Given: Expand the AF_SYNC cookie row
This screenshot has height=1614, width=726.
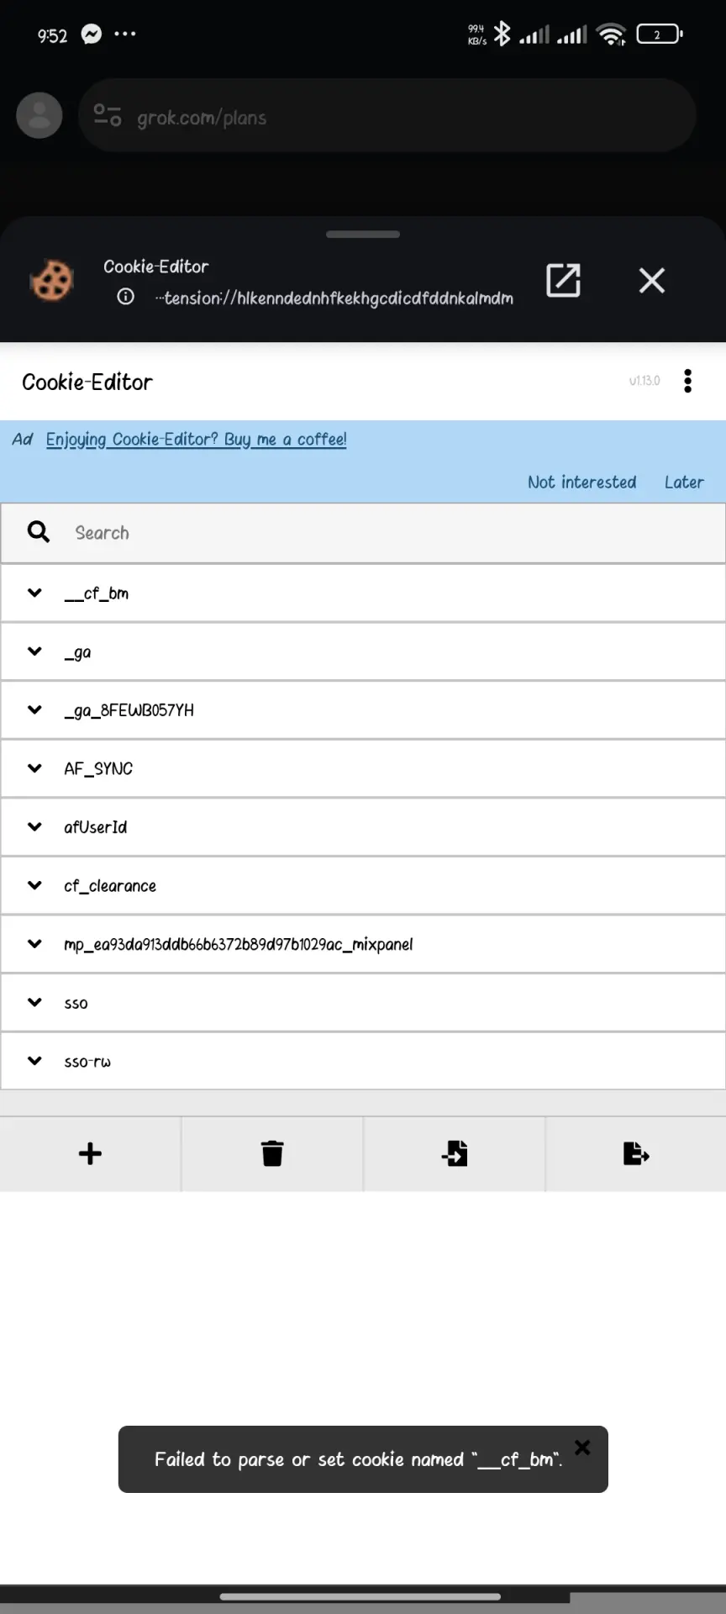Looking at the screenshot, I should [363, 768].
